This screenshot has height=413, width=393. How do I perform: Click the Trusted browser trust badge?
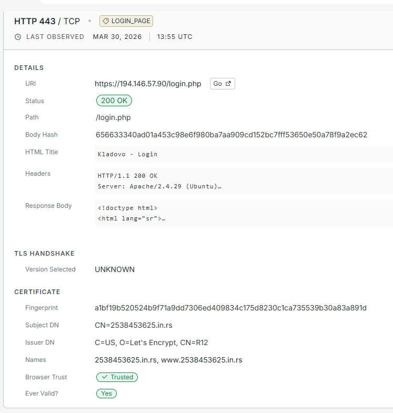click(x=117, y=377)
